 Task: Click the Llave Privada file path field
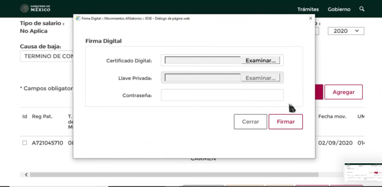coord(203,78)
